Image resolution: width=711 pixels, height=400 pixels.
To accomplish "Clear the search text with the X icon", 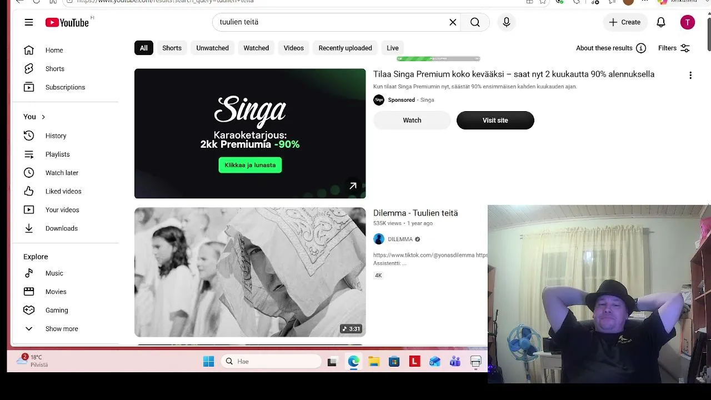I will pyautogui.click(x=453, y=22).
